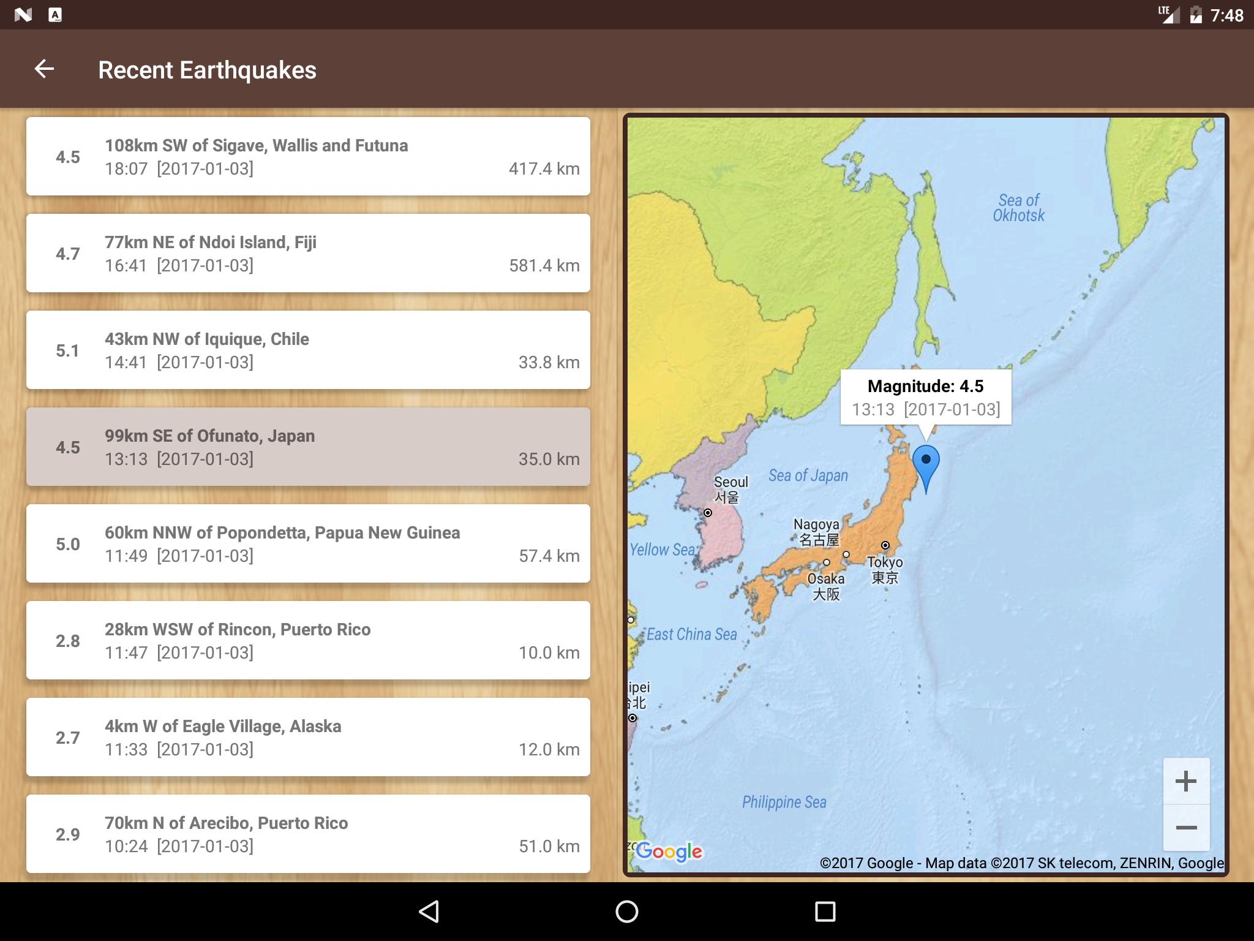Tap the battery status icon
This screenshot has height=941, width=1254.
tap(1196, 15)
